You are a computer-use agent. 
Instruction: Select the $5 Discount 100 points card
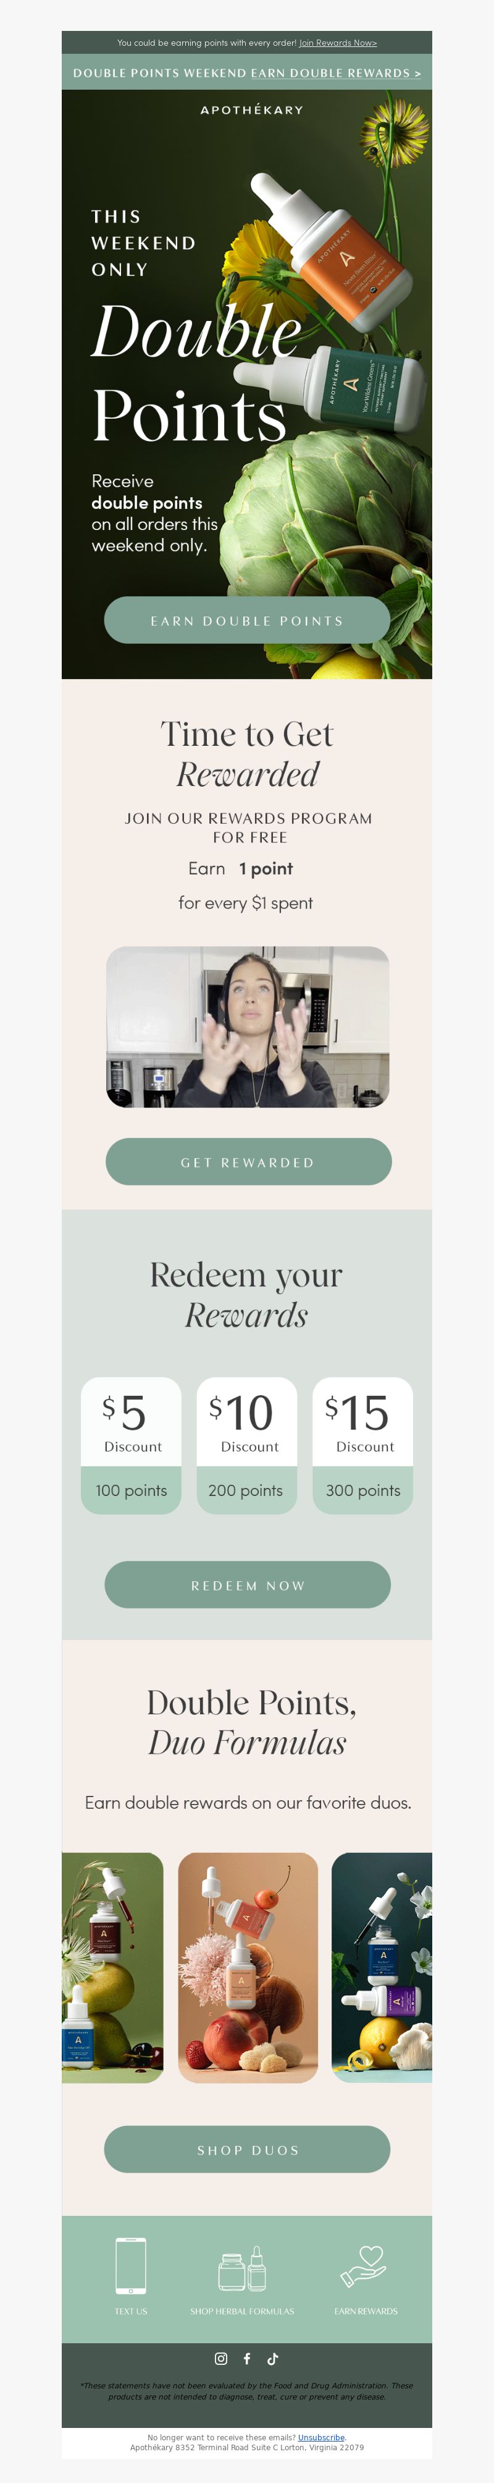click(x=131, y=1445)
